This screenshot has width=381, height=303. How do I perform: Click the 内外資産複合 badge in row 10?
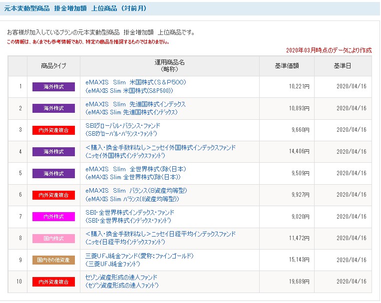click(53, 282)
